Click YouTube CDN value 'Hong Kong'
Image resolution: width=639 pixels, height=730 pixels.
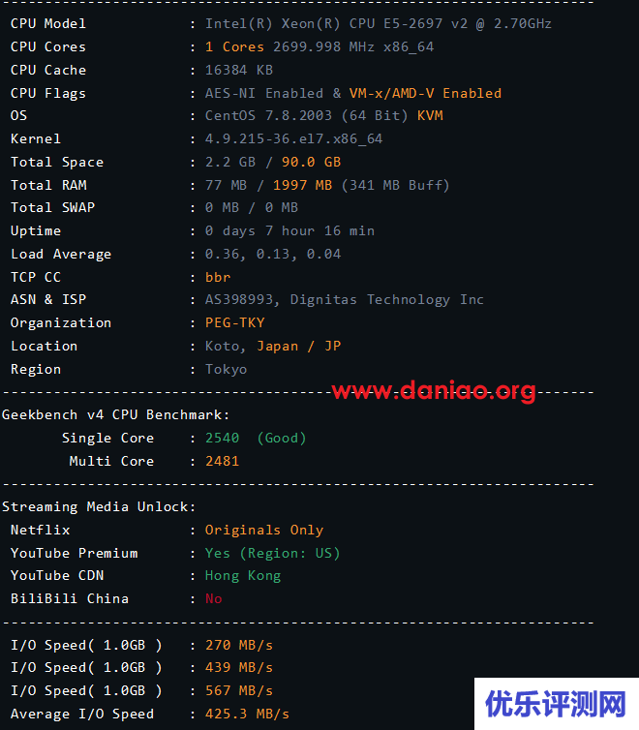[x=243, y=576]
